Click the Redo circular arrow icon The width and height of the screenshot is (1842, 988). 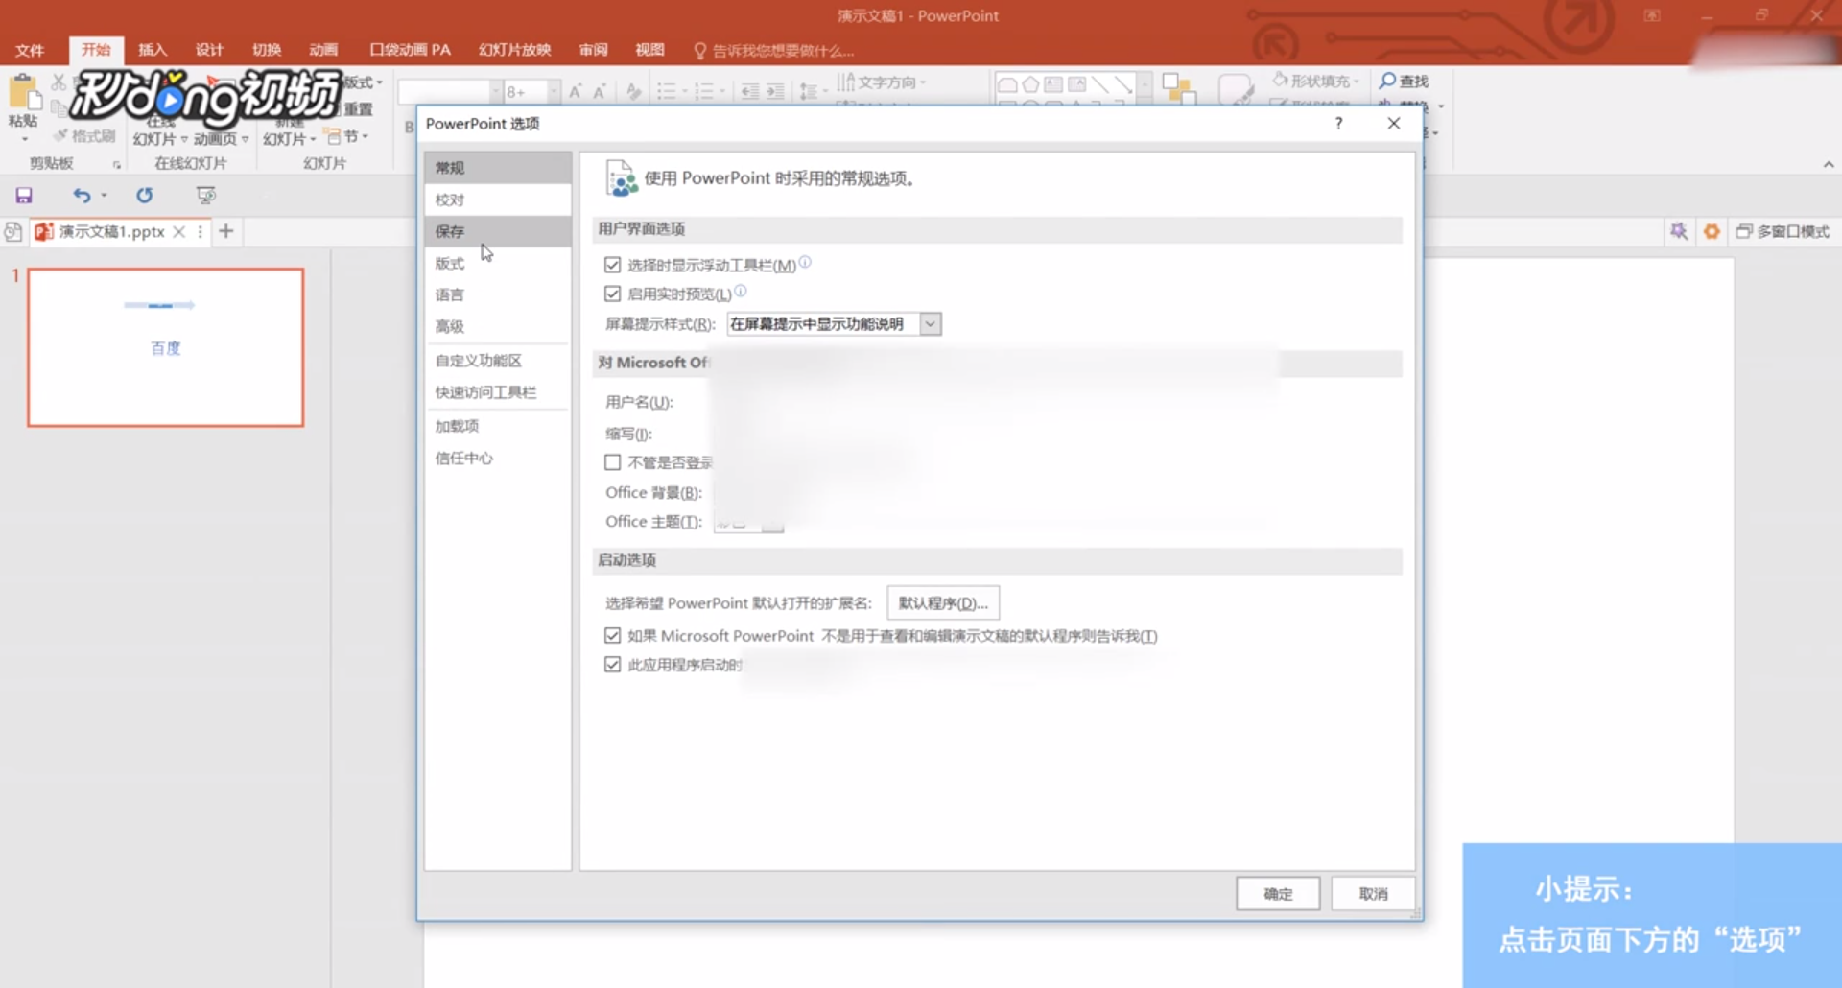[x=144, y=196]
